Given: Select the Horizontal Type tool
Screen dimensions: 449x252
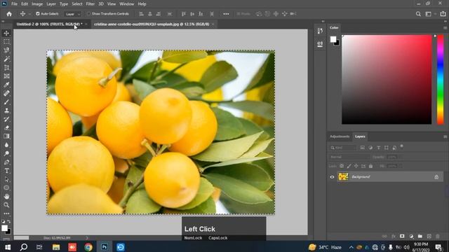Looking at the screenshot, I should [x=6, y=171].
